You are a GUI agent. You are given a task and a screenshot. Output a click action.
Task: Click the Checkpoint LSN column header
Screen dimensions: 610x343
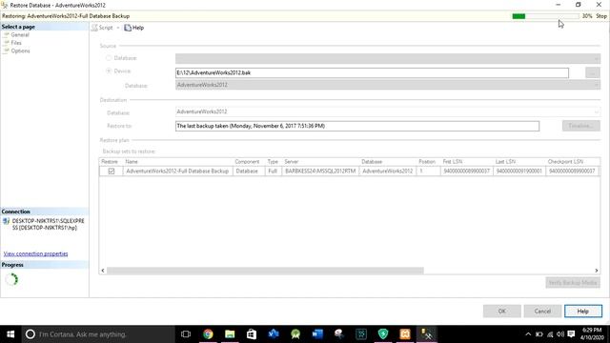[573, 161]
